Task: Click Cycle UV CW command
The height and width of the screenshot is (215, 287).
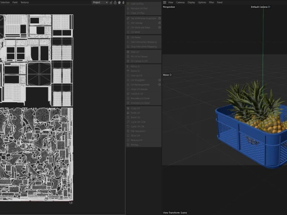Action: click(143, 127)
